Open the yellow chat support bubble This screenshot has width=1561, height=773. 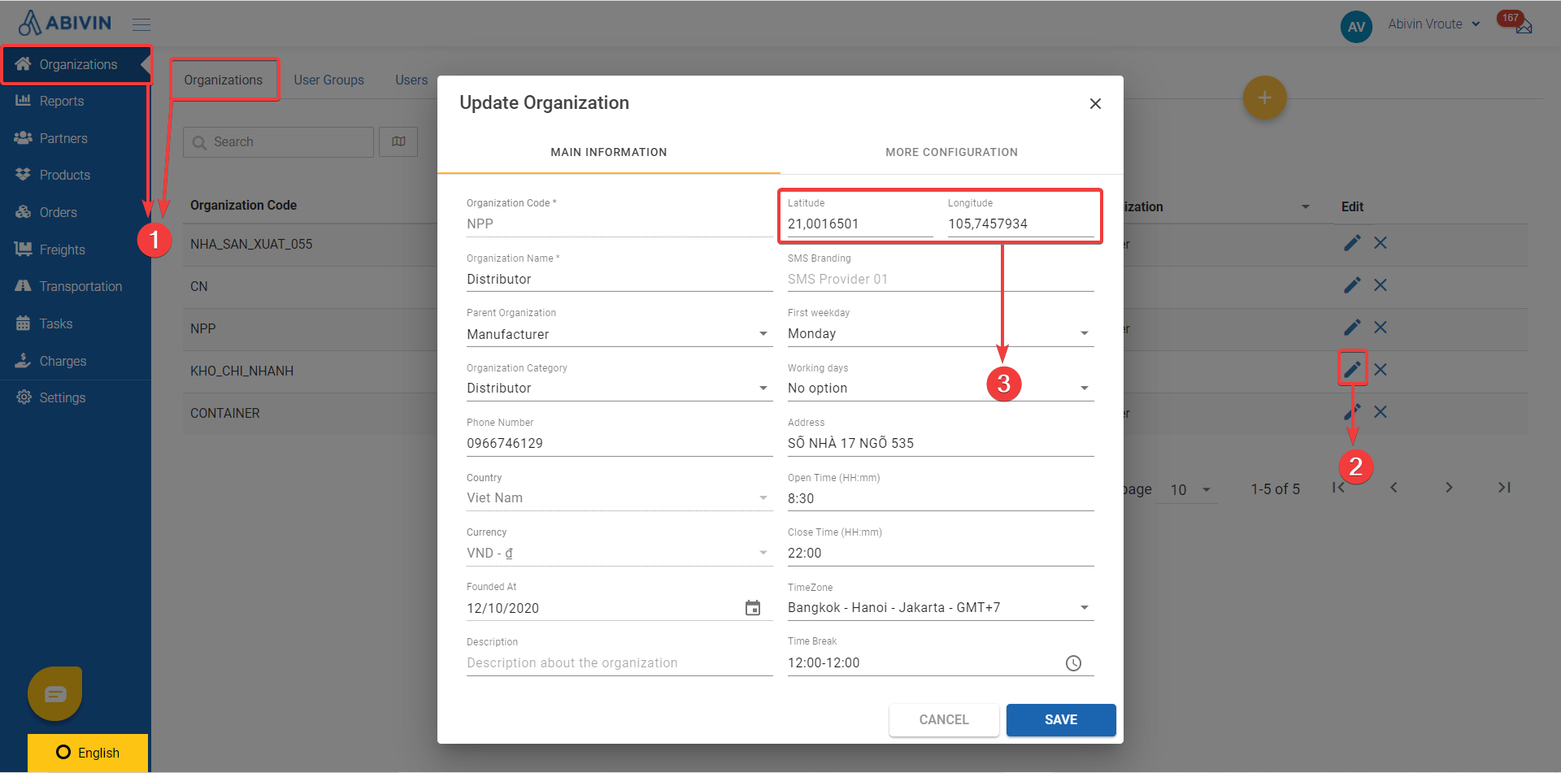[55, 694]
